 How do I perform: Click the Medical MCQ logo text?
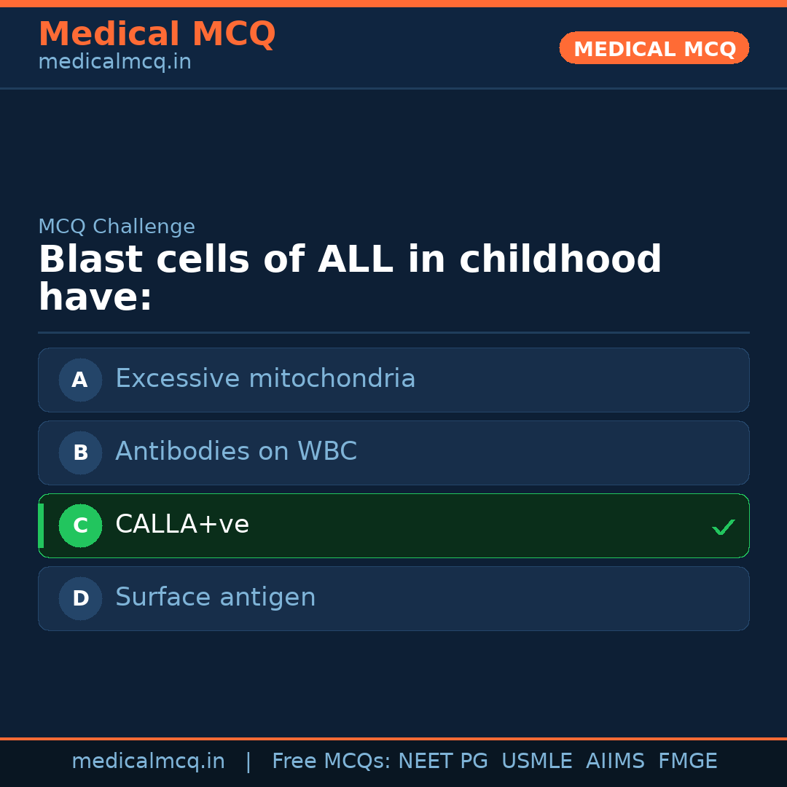(157, 34)
